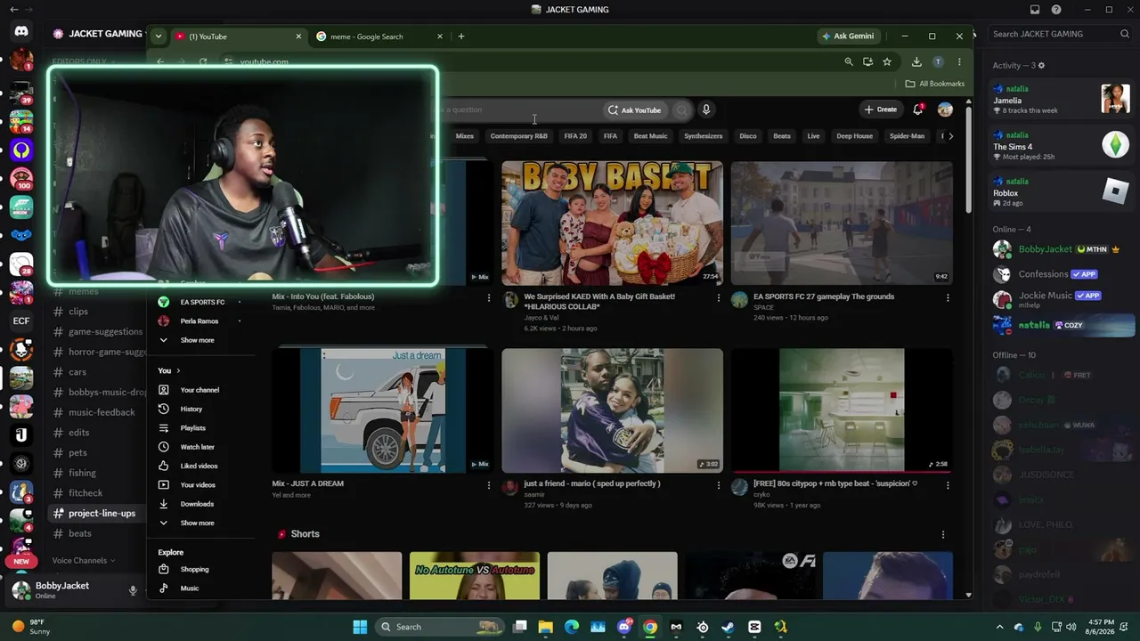Open the project-line-ups Discord channel

(x=95, y=514)
